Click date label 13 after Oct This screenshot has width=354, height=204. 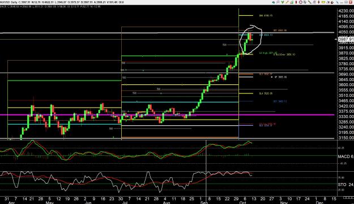[x=254, y=199]
